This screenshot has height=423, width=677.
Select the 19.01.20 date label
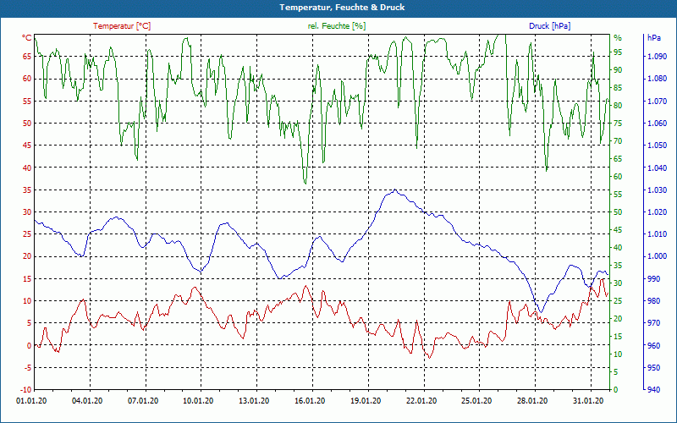coord(366,401)
